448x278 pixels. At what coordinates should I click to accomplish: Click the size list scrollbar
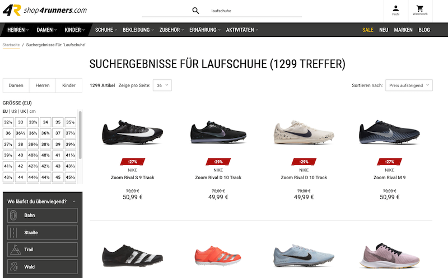point(80,135)
